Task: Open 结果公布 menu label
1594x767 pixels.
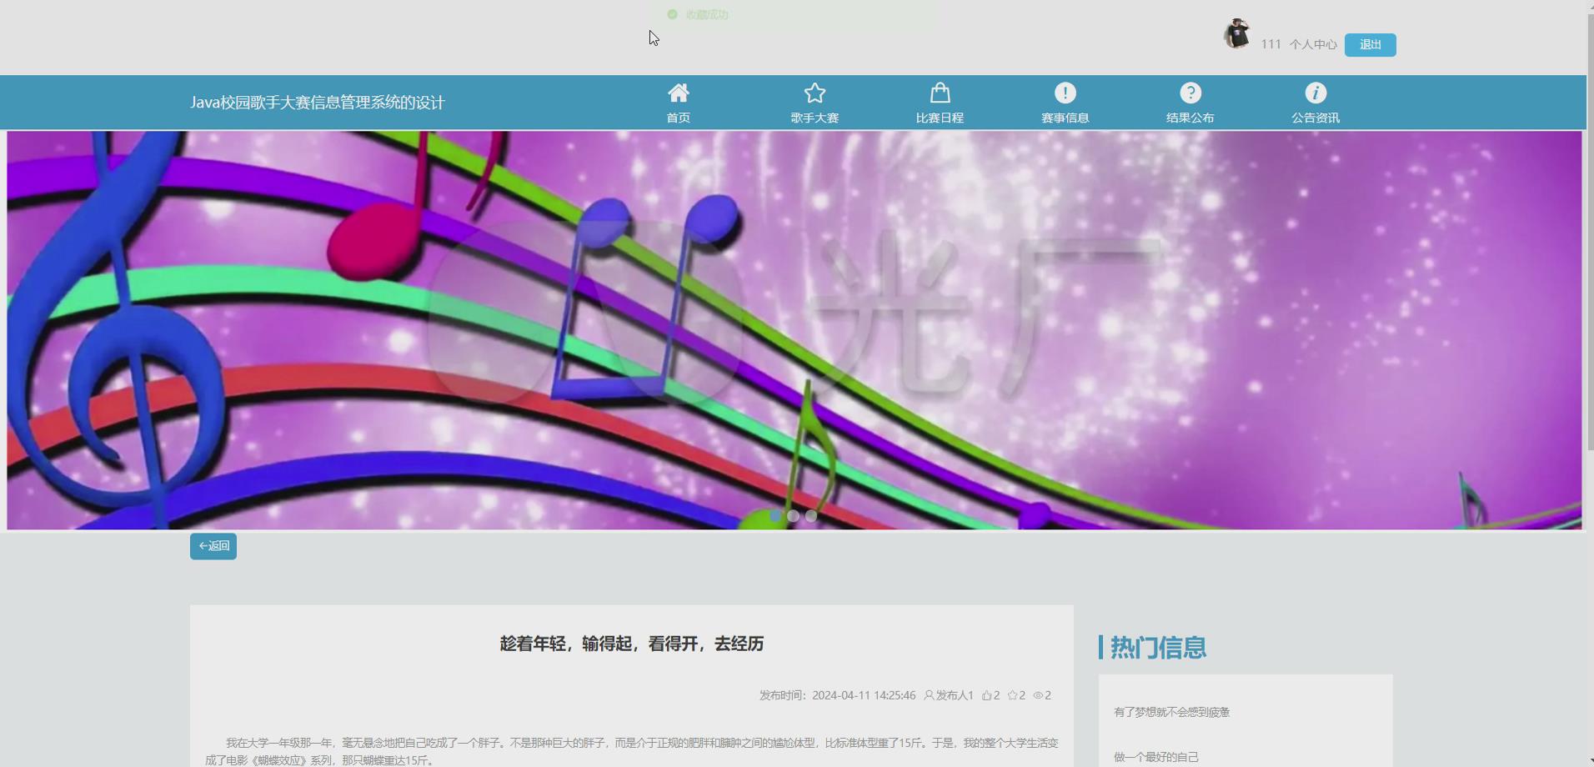Action: [x=1190, y=118]
